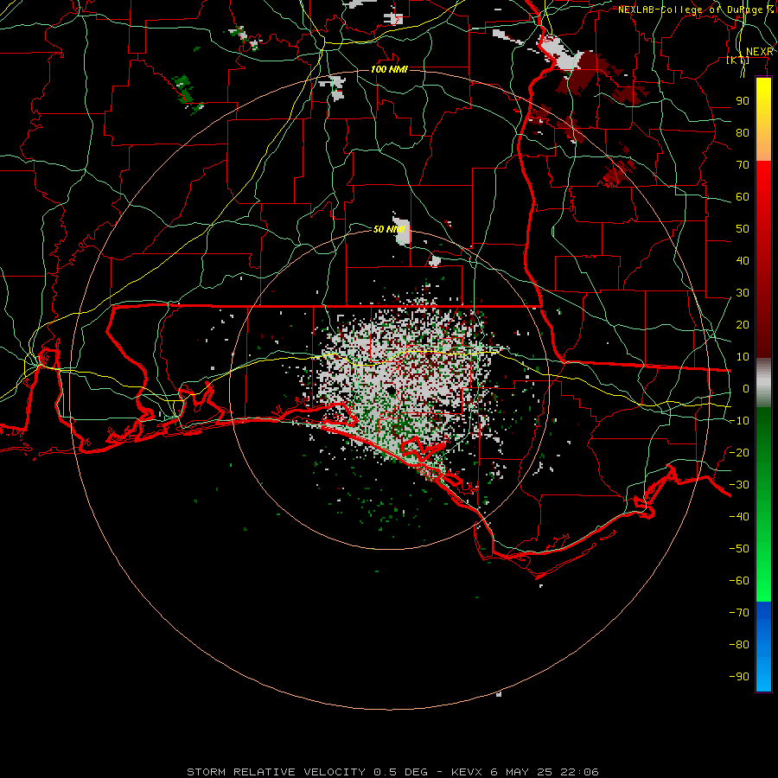Click the KT units label above color scale
Image resolution: width=778 pixels, height=778 pixels.
point(738,60)
